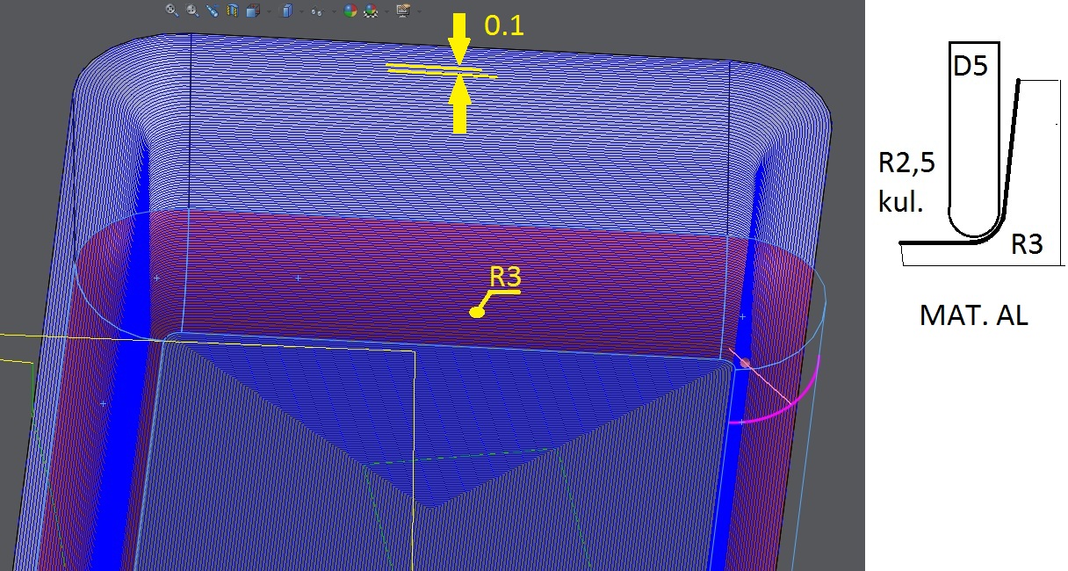The image size is (1068, 571).
Task: Click the Display Style box icon
Action: [x=287, y=11]
